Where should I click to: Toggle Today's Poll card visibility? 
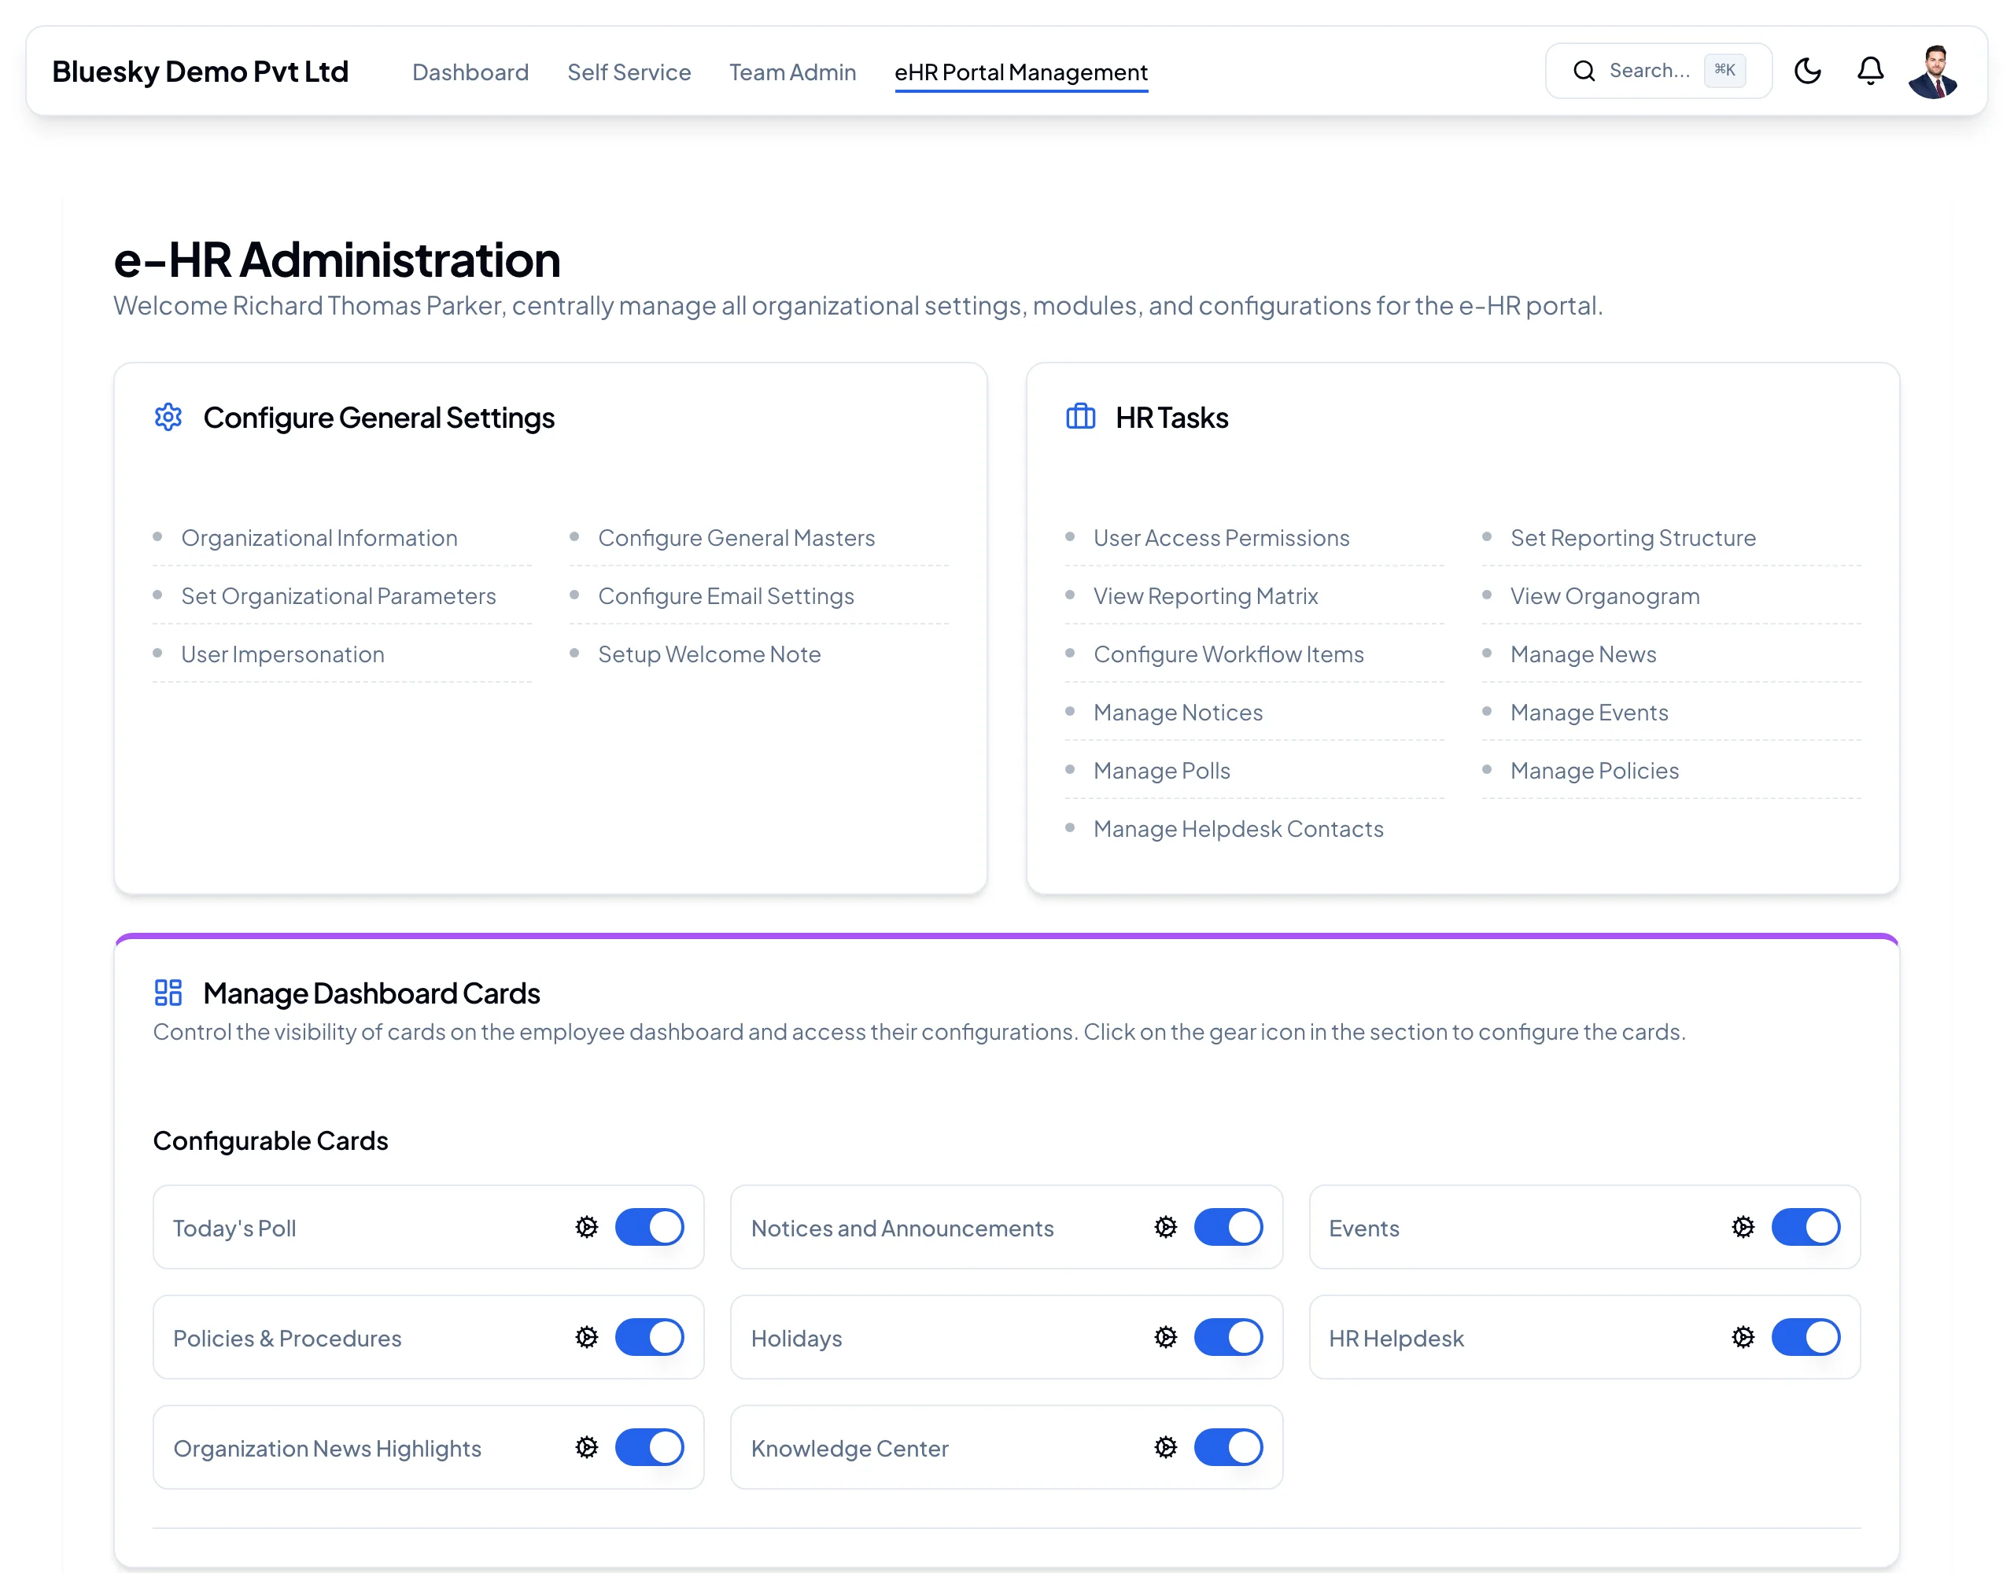(x=650, y=1227)
